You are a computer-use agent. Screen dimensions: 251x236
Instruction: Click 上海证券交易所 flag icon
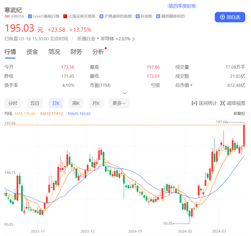65,16
